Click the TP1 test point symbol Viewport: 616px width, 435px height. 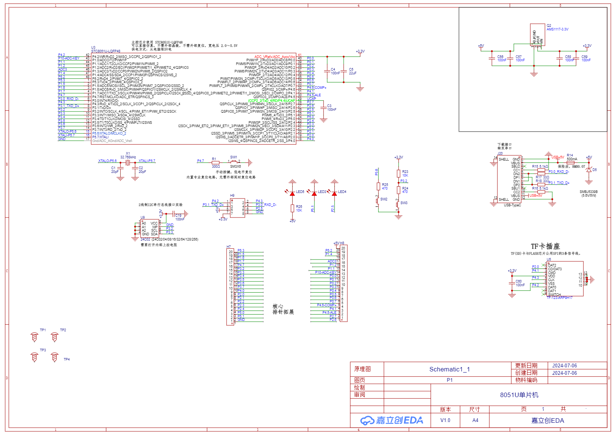click(35, 337)
